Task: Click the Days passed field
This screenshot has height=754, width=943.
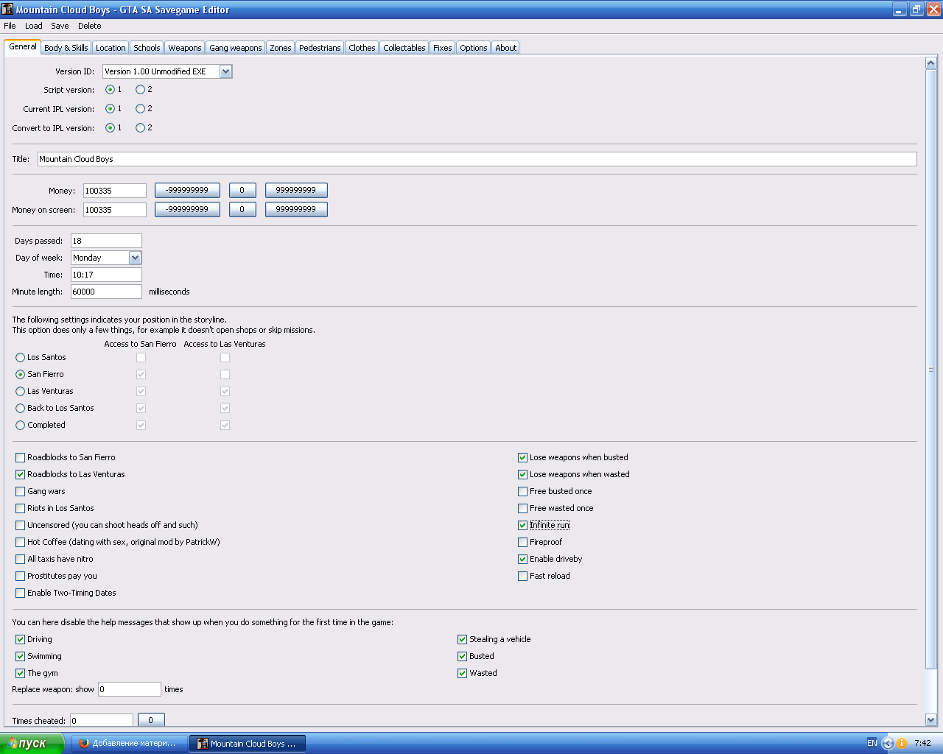Action: [x=106, y=241]
